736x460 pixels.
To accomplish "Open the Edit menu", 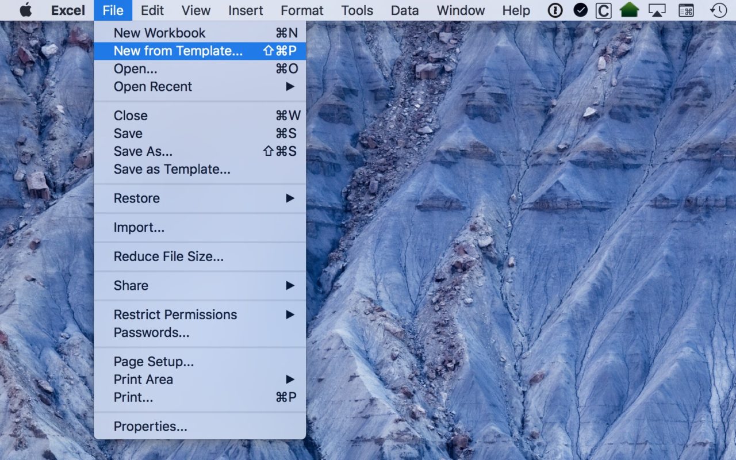I will click(152, 10).
